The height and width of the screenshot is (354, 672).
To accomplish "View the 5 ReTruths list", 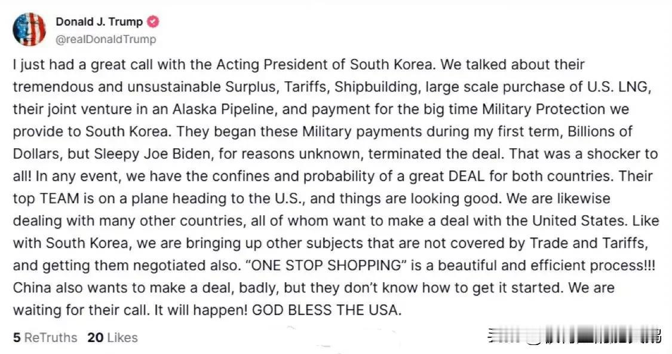I will pyautogui.click(x=45, y=338).
